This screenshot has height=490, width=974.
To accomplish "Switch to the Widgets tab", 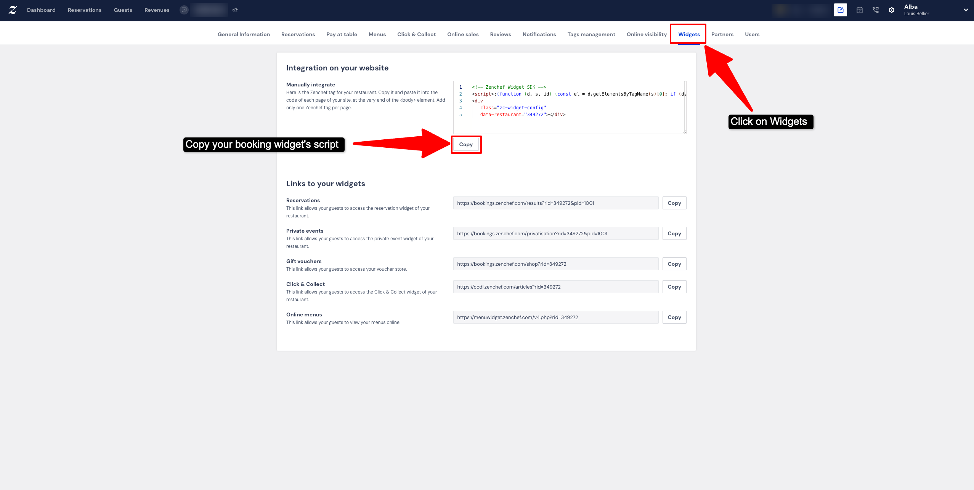I will [688, 34].
